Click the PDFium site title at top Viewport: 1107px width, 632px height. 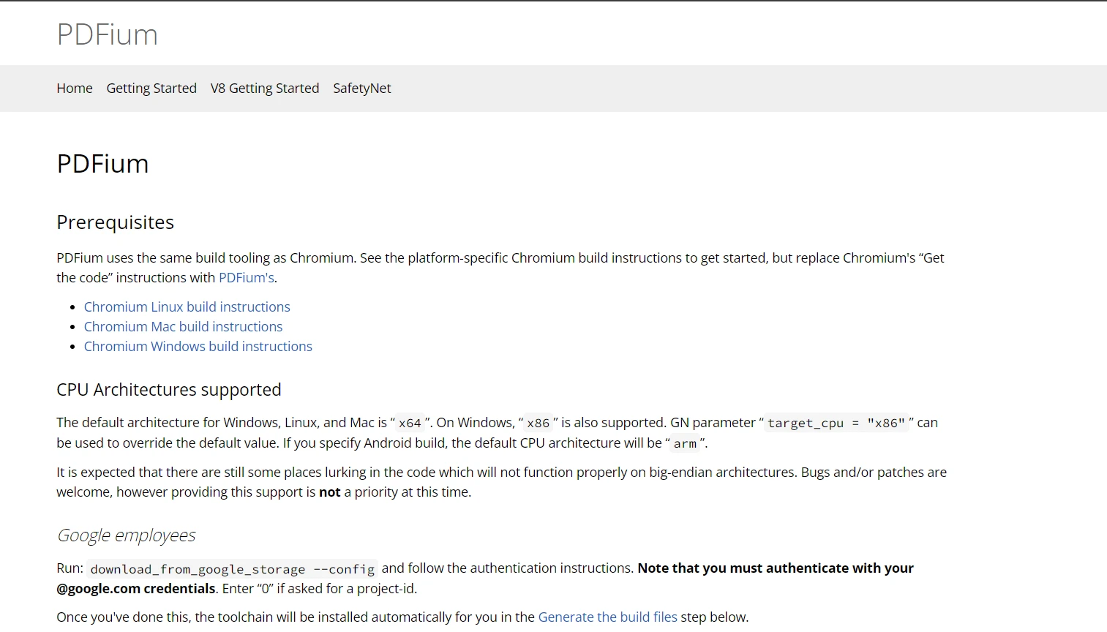pos(108,34)
